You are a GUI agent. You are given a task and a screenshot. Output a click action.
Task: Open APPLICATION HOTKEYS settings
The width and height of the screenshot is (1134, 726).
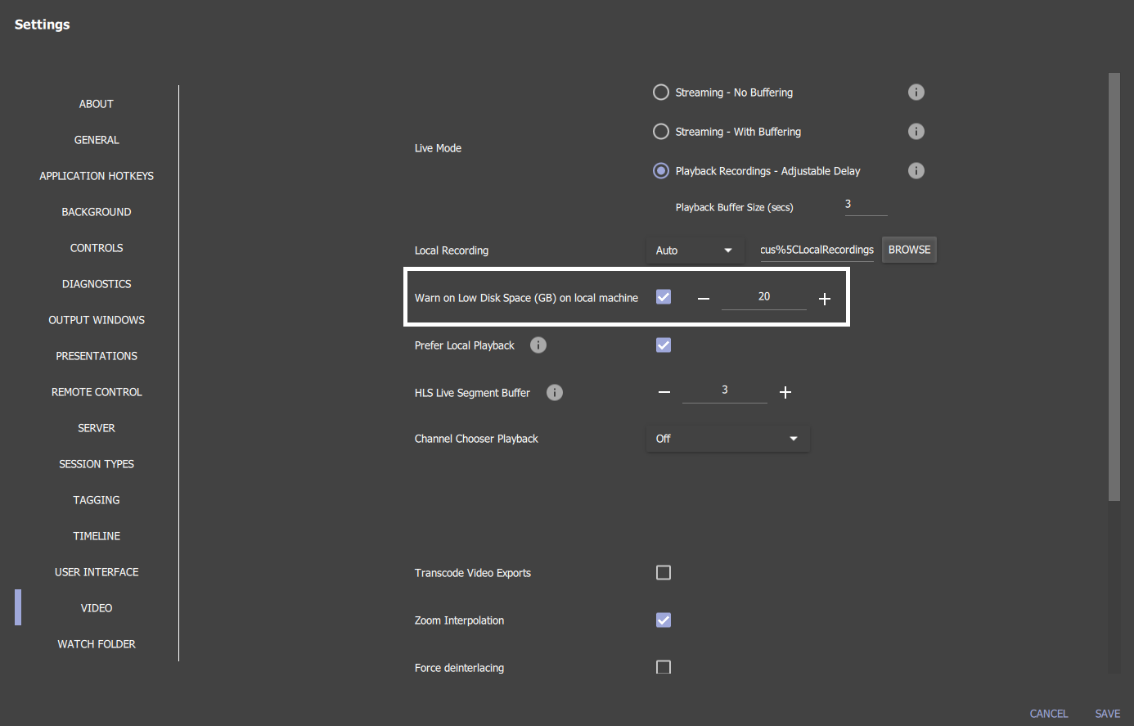pyautogui.click(x=97, y=176)
